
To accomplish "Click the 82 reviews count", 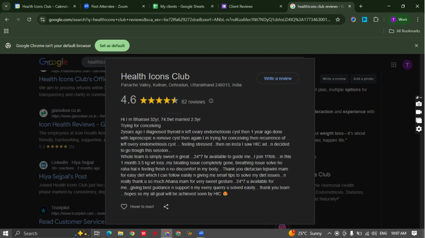I will [x=193, y=102].
